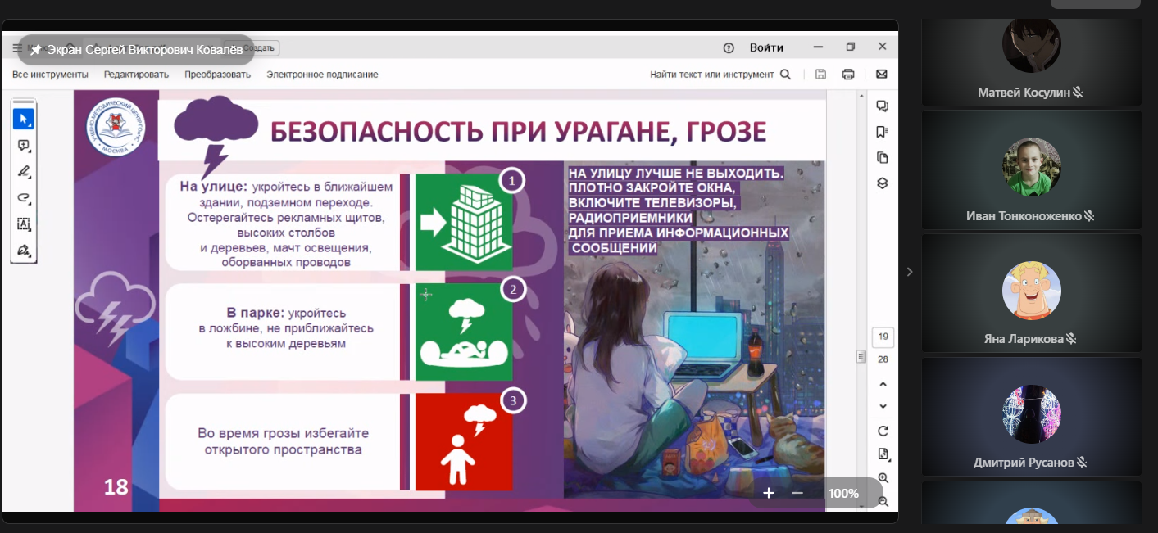
Task: Click the 'В парке:' heading text
Action: pos(256,313)
